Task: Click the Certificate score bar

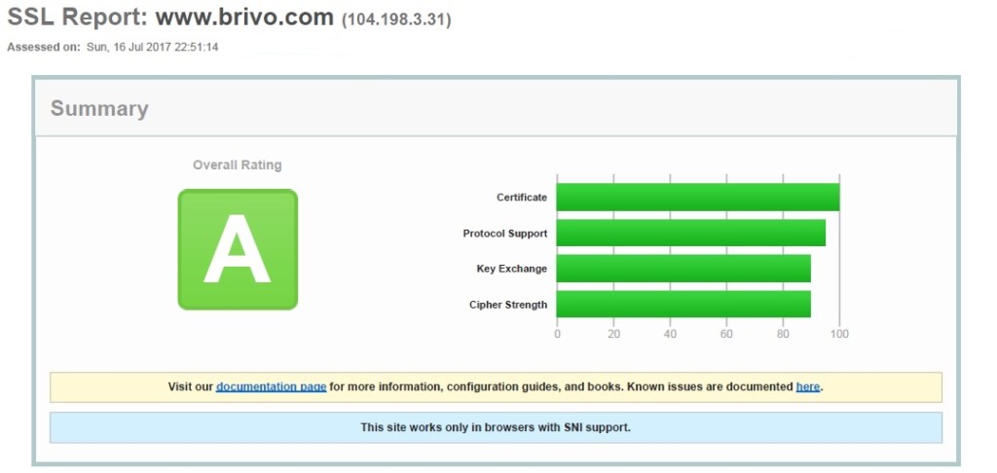Action: pos(697,197)
